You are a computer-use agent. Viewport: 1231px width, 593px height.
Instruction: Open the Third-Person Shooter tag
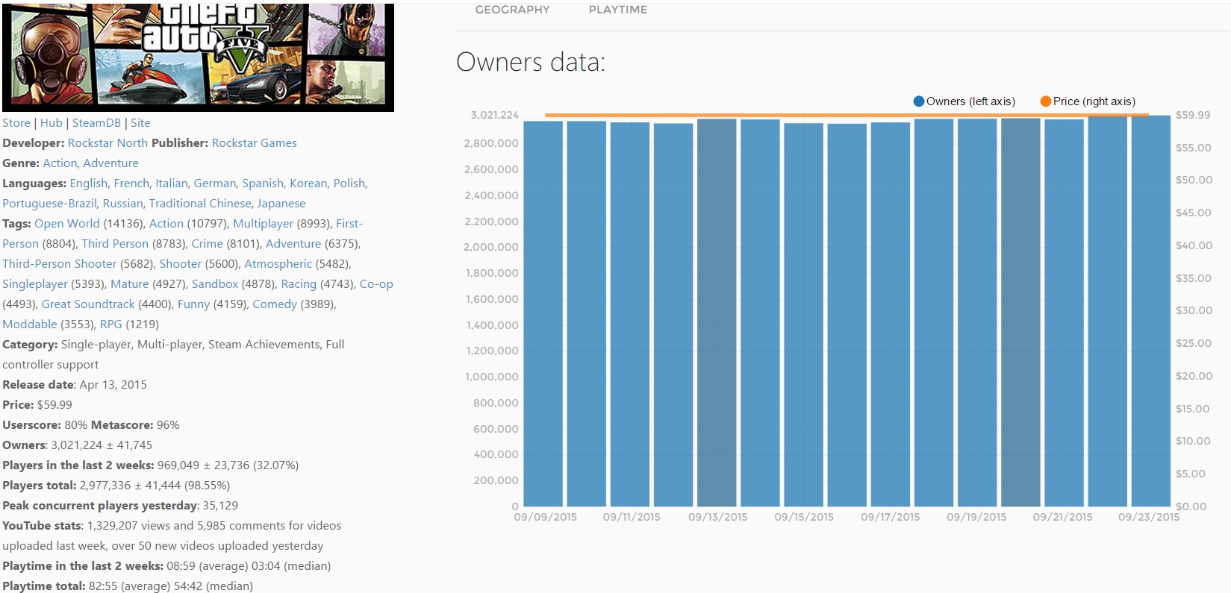(59, 264)
